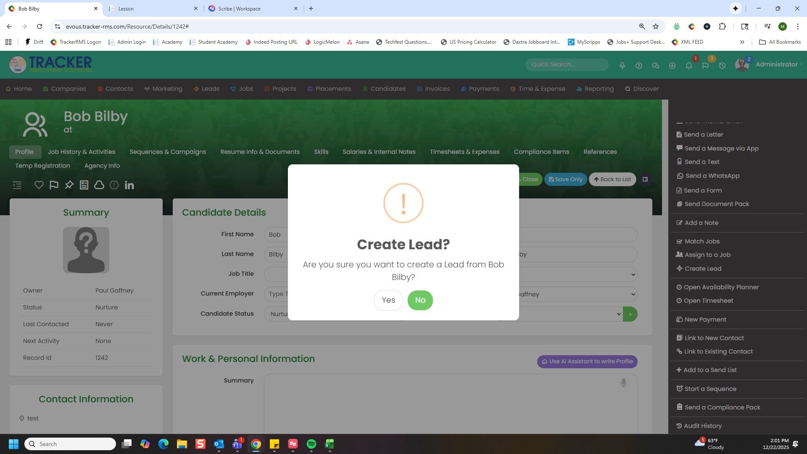Open the Candidates menu item
Screen dimensions: 807x454
point(388,89)
